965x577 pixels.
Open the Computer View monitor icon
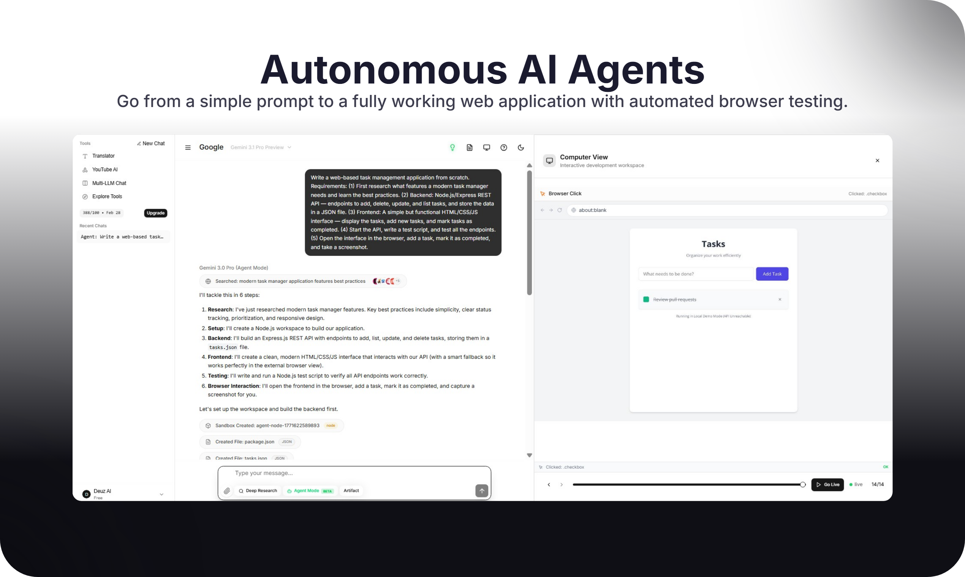tap(486, 147)
